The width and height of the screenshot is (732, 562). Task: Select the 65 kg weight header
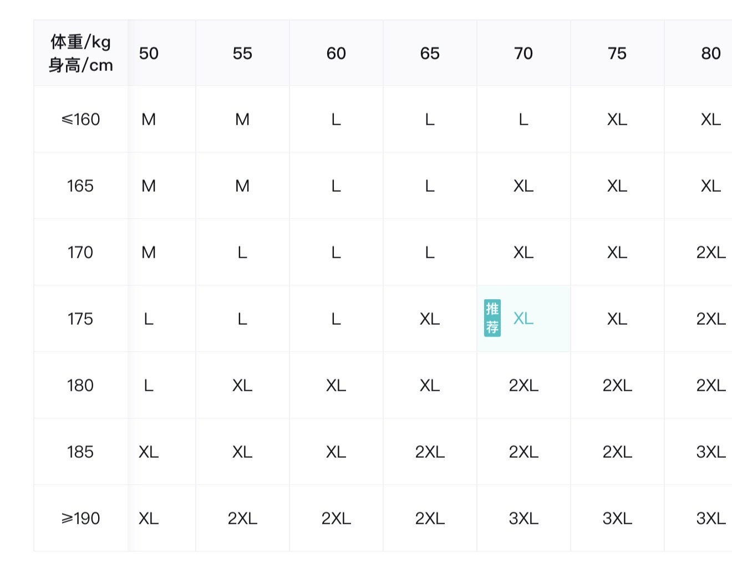[430, 53]
